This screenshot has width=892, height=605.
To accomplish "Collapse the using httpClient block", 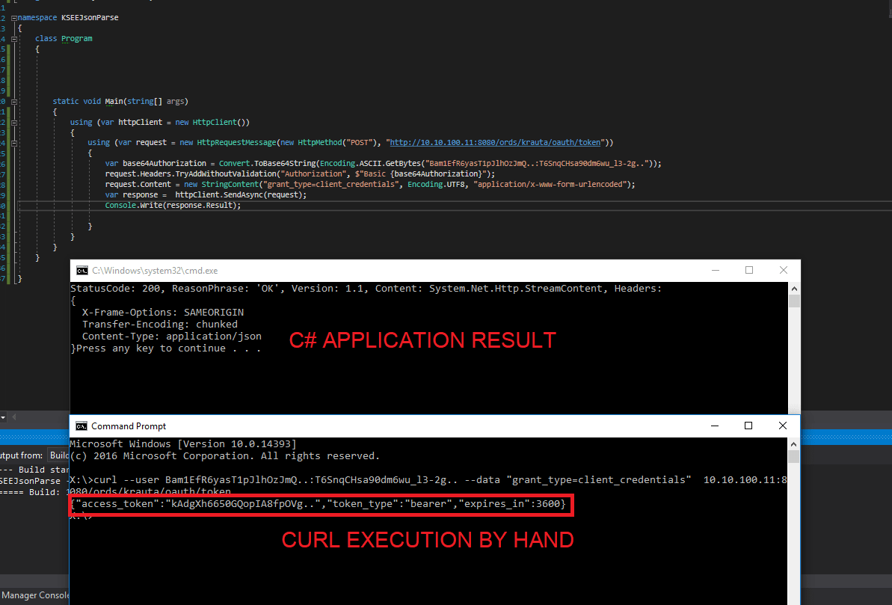I will (13, 123).
